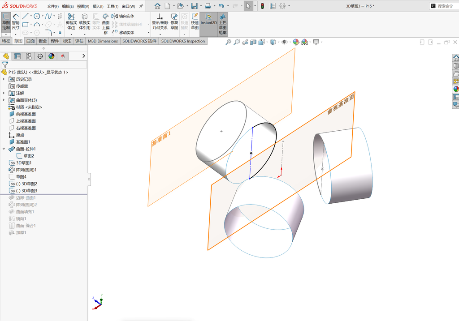
Task: Select the Sketch Fillet tool
Action: (48, 32)
